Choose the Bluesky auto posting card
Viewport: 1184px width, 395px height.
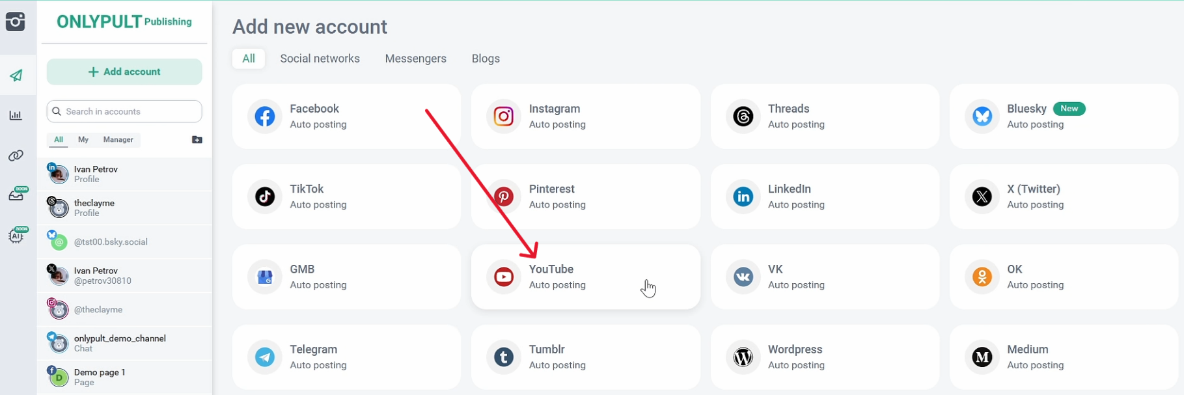[1063, 116]
